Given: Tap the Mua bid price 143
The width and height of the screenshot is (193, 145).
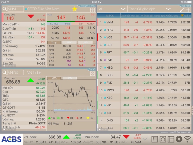Looking at the screenshot, I should [x=61, y=18].
